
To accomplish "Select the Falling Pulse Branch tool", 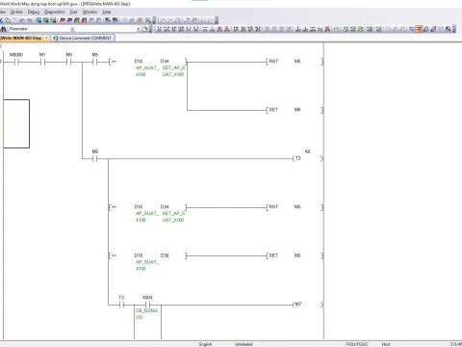I will click(x=258, y=29).
